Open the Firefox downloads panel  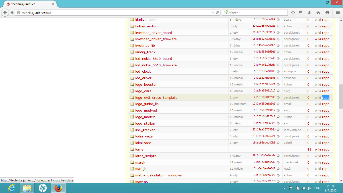click(309, 13)
